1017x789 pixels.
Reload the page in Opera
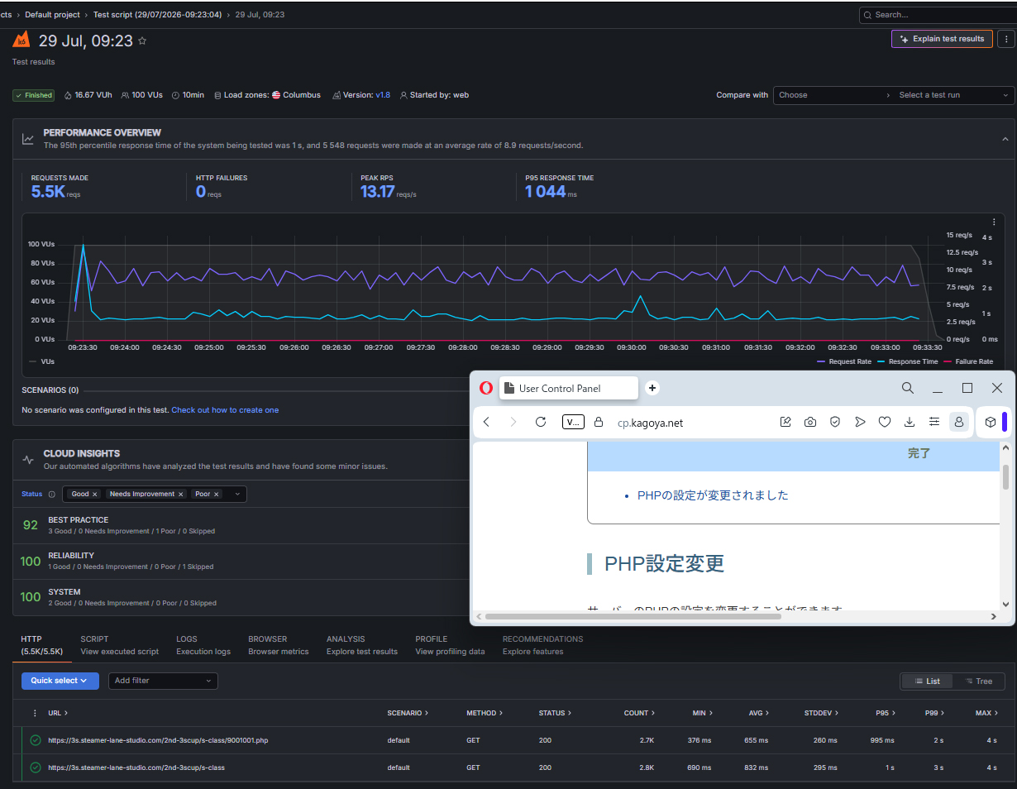click(541, 422)
